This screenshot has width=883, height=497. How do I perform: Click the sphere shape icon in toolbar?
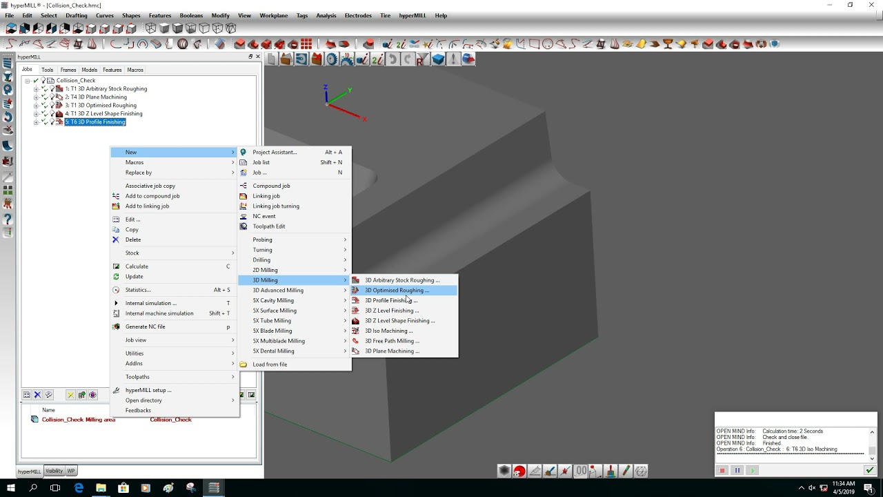coord(183,44)
